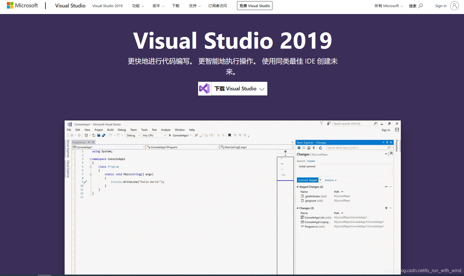Click the Save All icon in the IDE toolbar
Screen dimensions: 464x276
(x=103, y=135)
